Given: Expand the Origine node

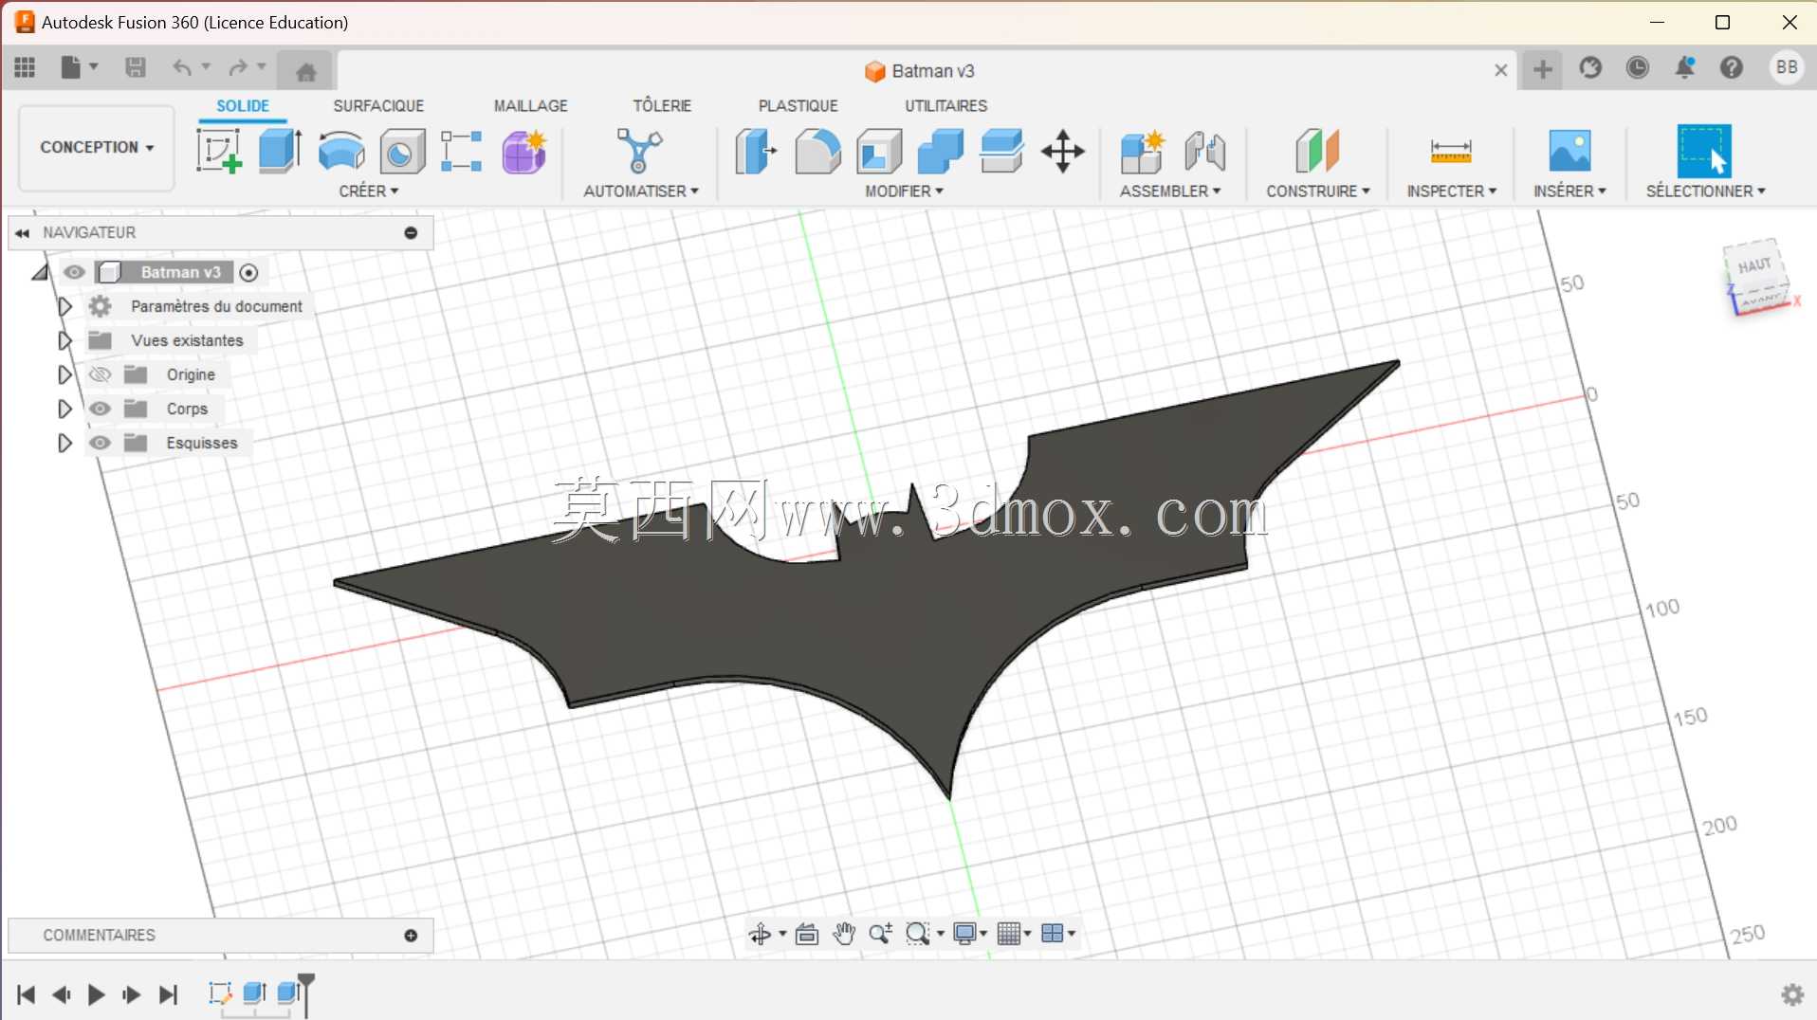Looking at the screenshot, I should (x=64, y=374).
